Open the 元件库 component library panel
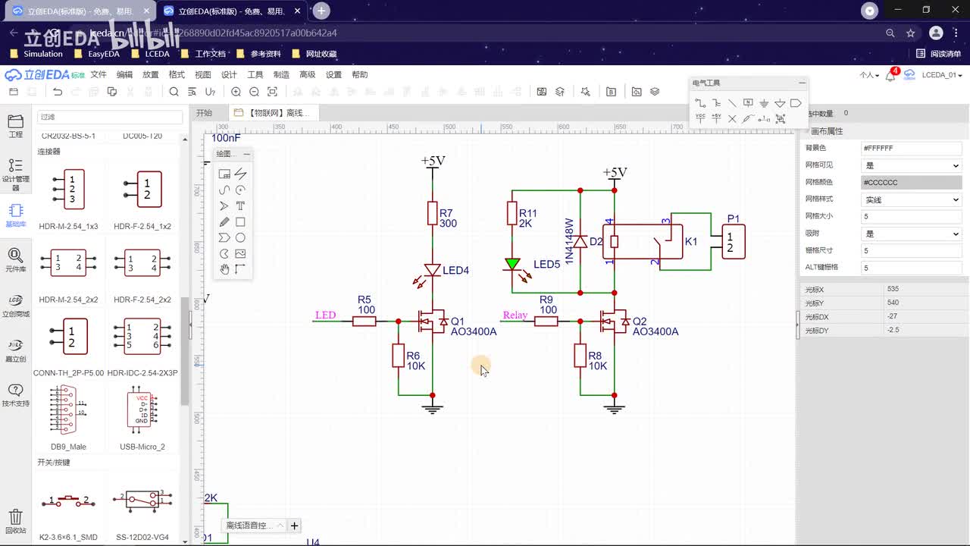The width and height of the screenshot is (970, 546). point(15,259)
